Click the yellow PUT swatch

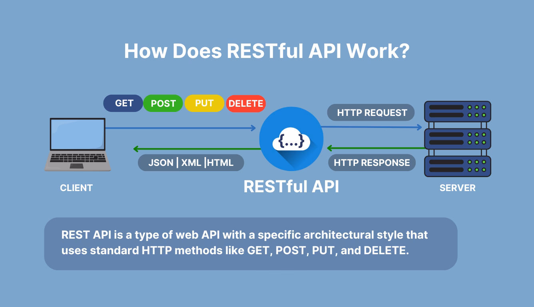pos(204,103)
